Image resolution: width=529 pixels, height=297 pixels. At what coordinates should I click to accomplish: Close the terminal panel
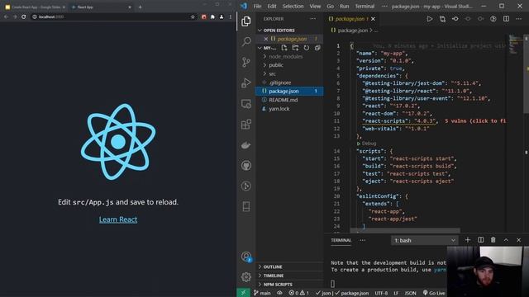click(x=519, y=240)
